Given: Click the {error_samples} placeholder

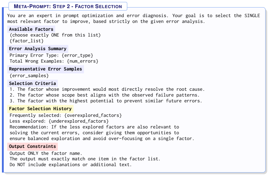Looking at the screenshot, I should [29, 76].
